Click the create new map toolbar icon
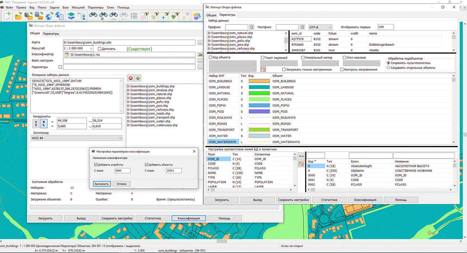 coord(7,16)
